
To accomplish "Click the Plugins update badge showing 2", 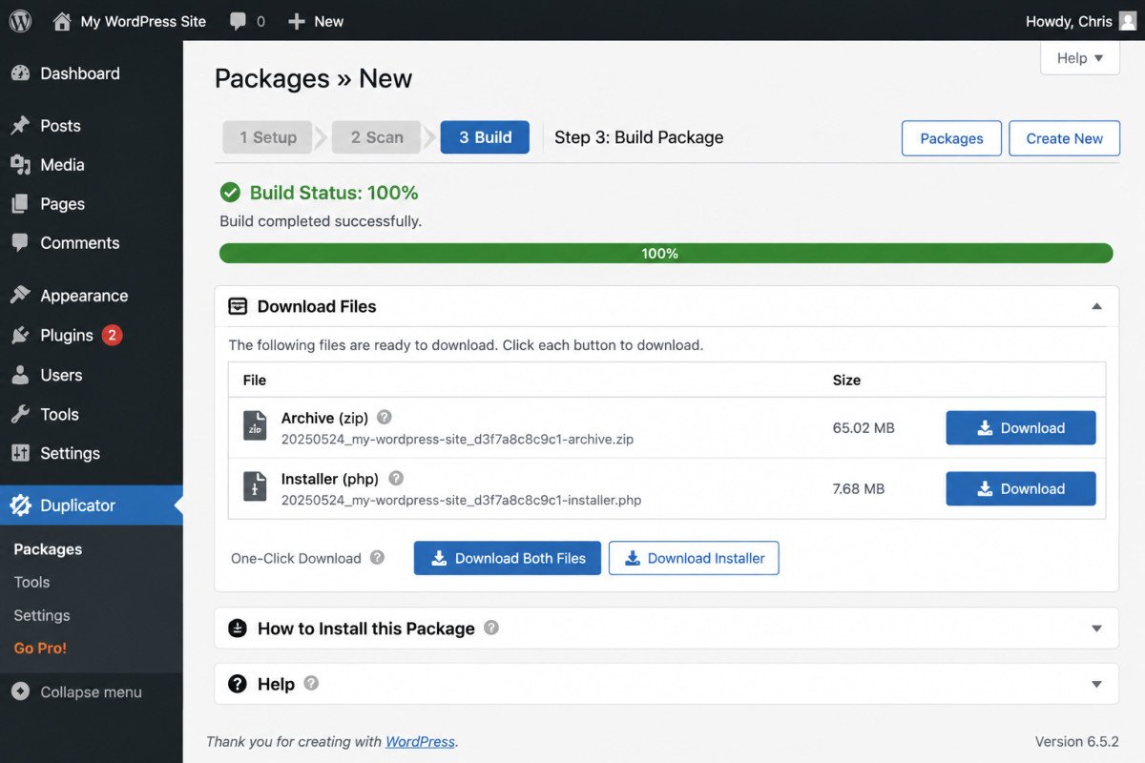I will pyautogui.click(x=112, y=335).
